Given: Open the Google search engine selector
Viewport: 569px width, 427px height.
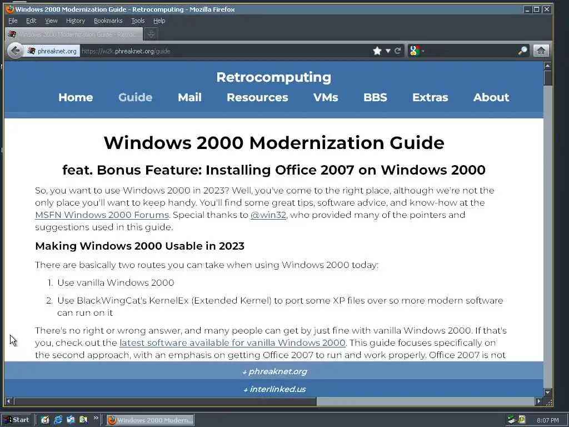Looking at the screenshot, I should pos(416,51).
